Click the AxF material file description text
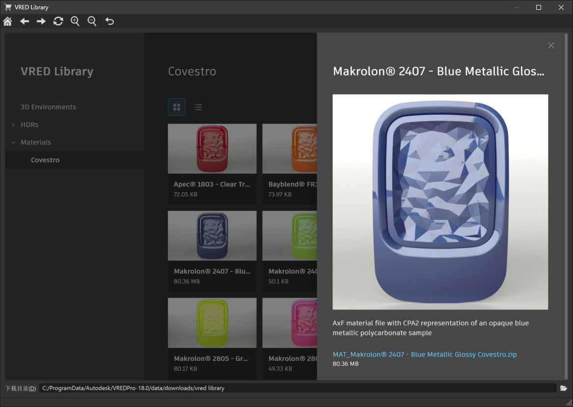This screenshot has height=407, width=573. [x=431, y=328]
